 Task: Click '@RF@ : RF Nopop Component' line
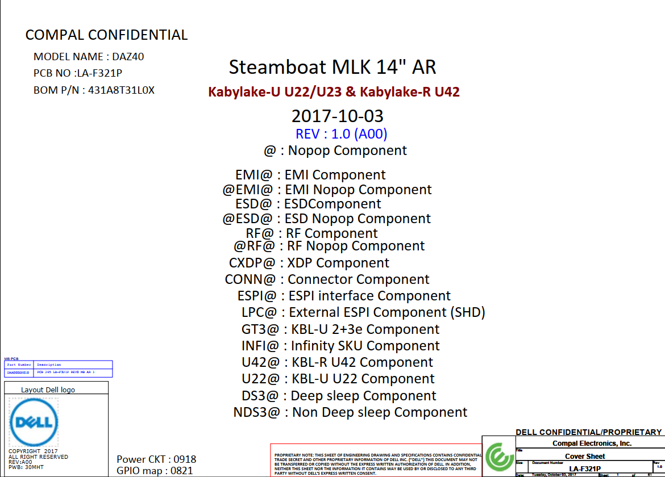[x=329, y=246]
